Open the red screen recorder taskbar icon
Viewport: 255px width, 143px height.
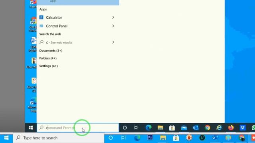[x=189, y=138]
